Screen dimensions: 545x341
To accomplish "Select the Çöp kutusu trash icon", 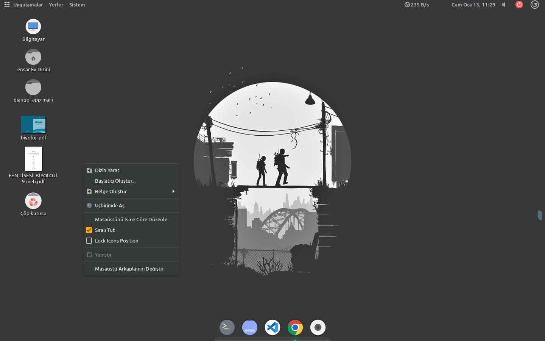I will coord(33,201).
